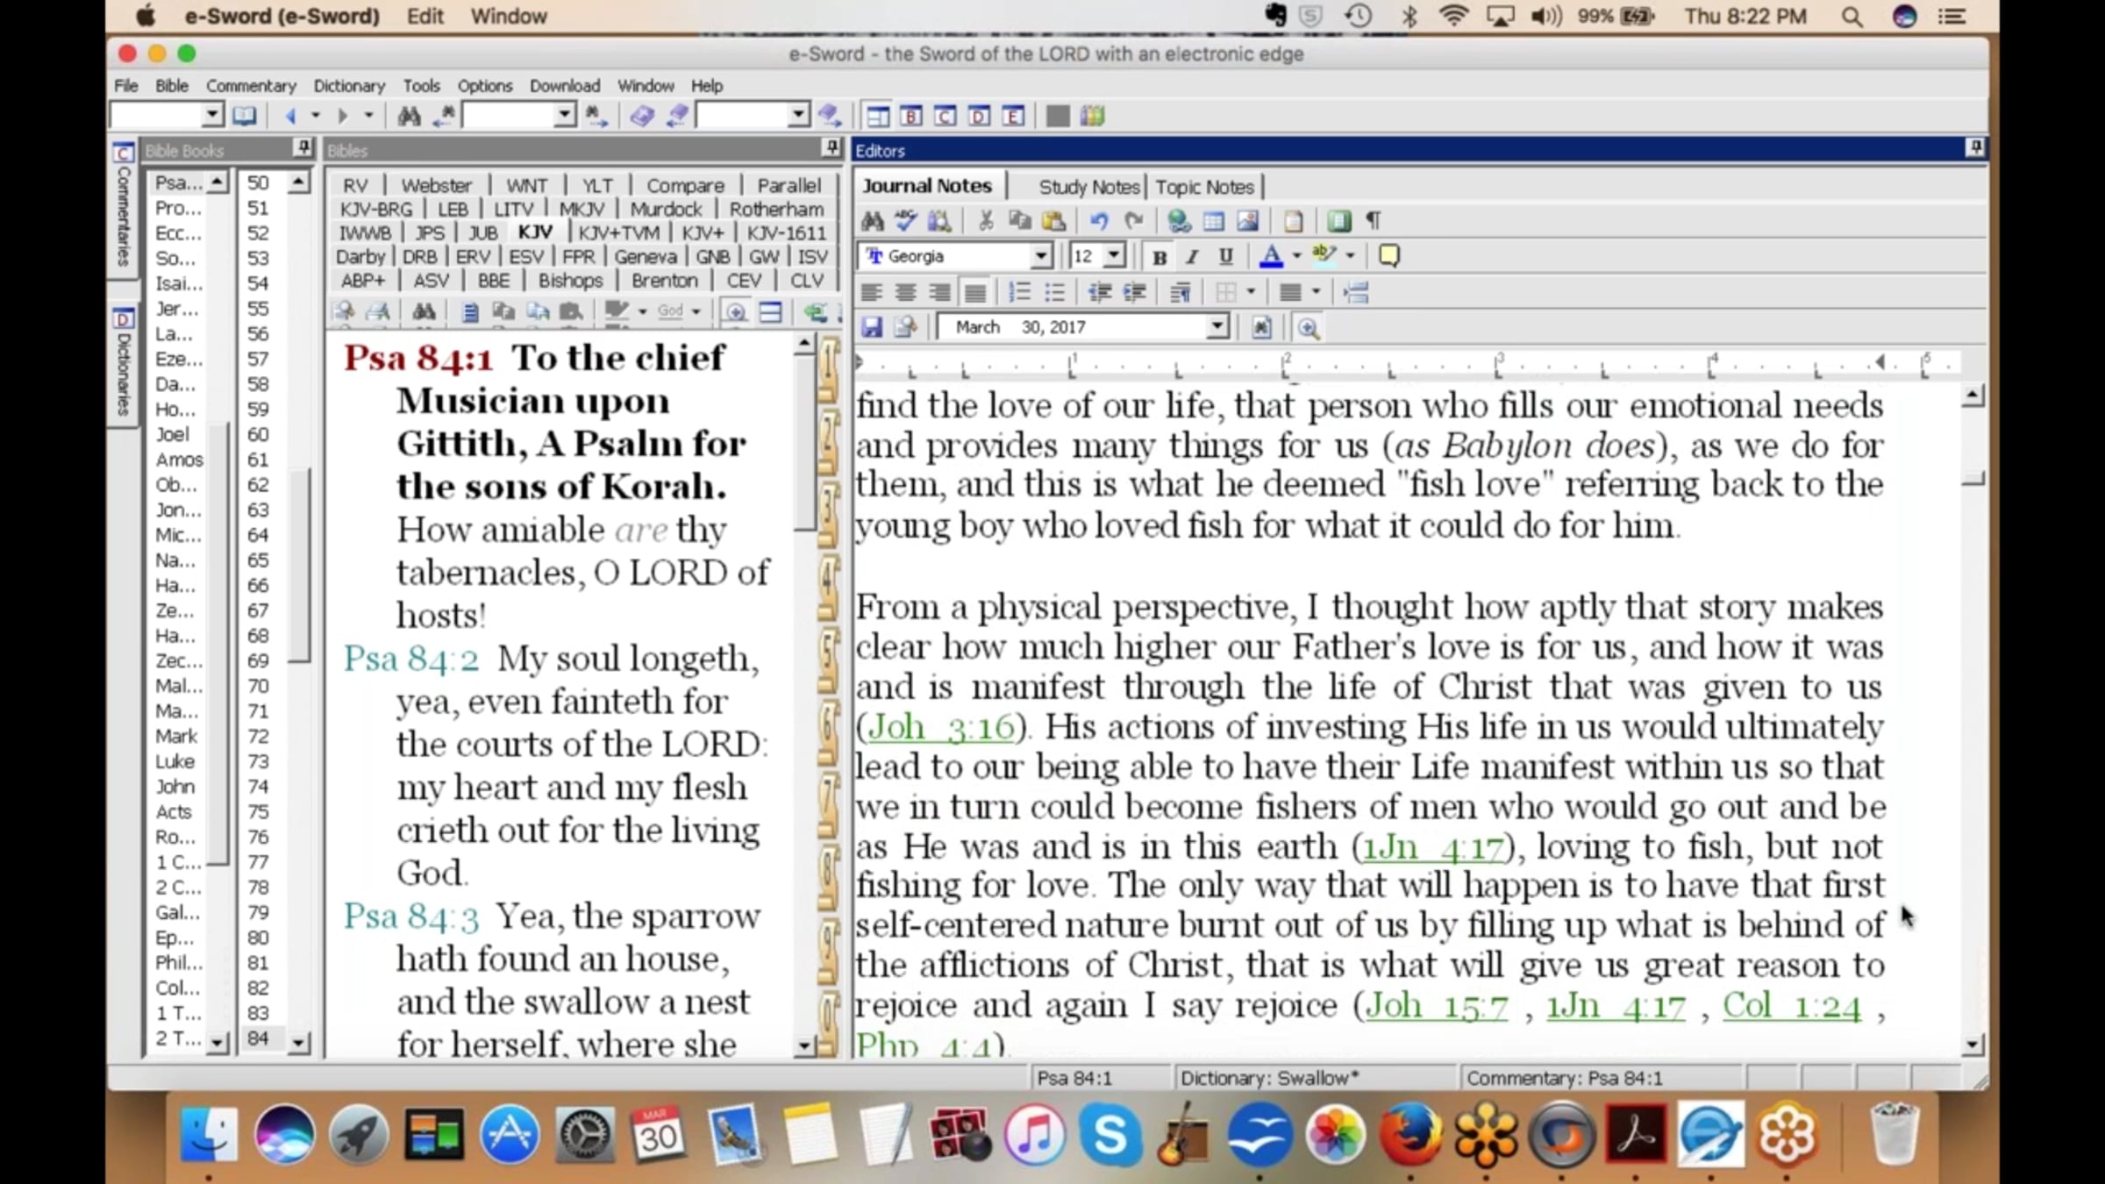Toggle bold formatting
Image resolution: width=2105 pixels, height=1184 pixels.
point(1160,256)
